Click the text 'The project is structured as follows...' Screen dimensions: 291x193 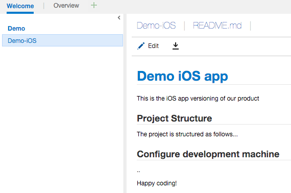187,134
